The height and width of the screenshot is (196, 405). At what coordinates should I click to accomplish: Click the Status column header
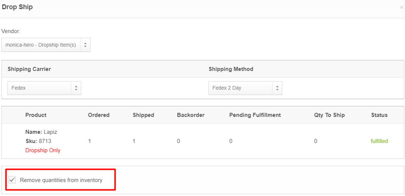tap(379, 115)
